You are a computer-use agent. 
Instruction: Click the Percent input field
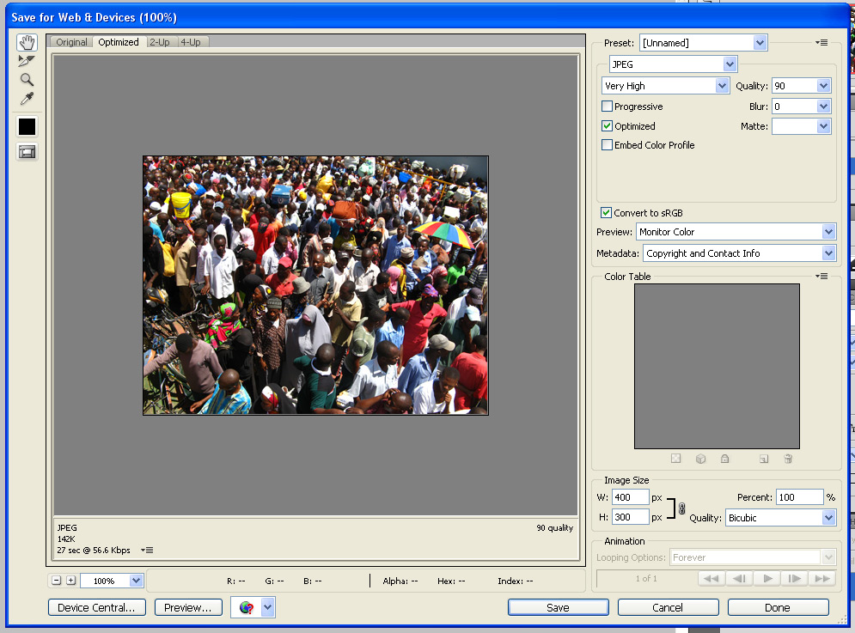[x=799, y=497]
